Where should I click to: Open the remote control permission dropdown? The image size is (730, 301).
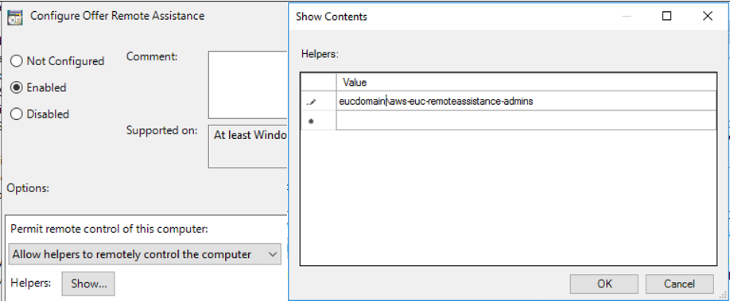click(145, 254)
